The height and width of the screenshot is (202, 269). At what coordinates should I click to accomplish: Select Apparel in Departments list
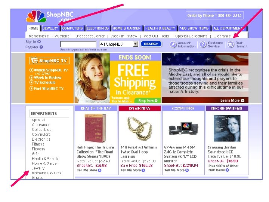point(38,120)
